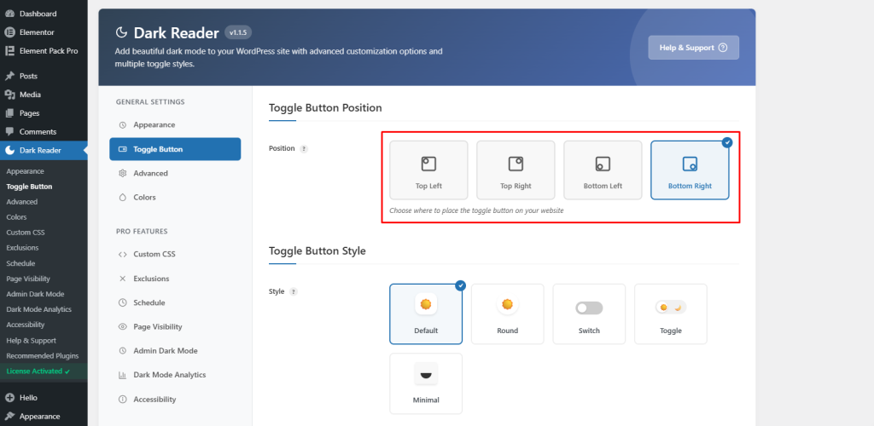Screen dimensions: 874x426
Task: Click the Advanced gear icon
Action: (x=123, y=174)
